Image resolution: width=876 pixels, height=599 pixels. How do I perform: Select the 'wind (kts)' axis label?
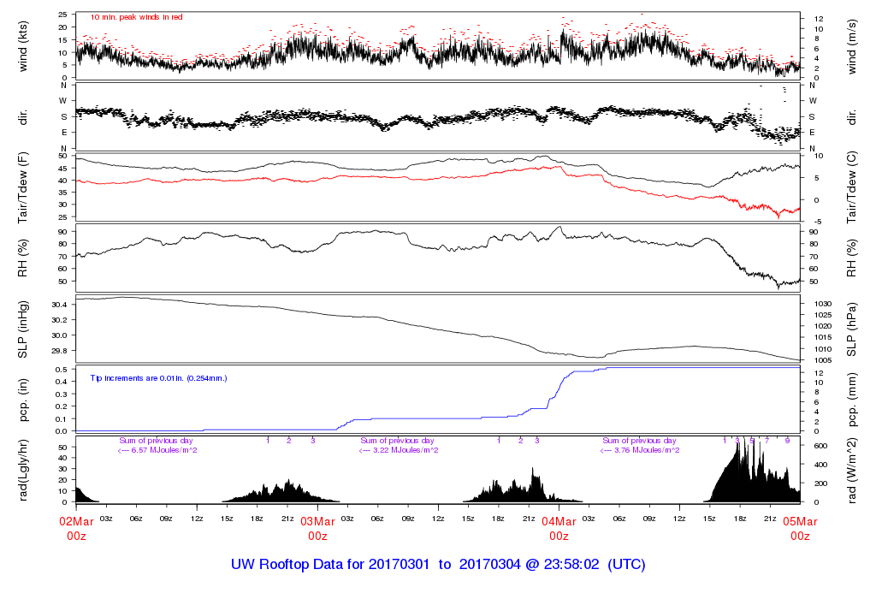[23, 46]
